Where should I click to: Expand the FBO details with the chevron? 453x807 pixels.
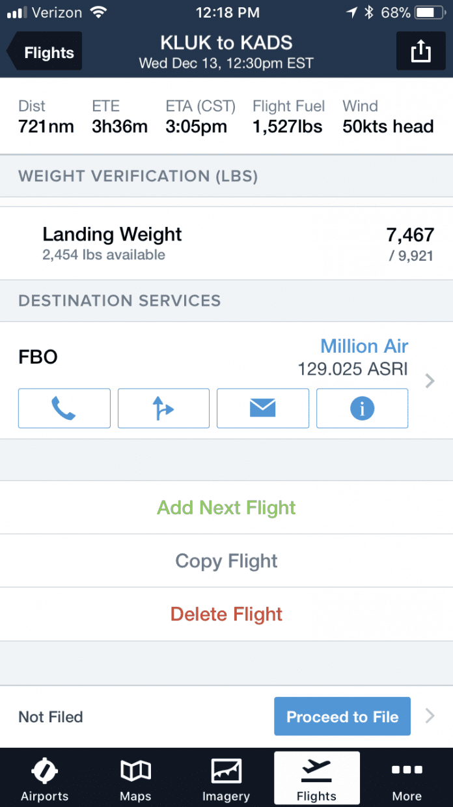tap(428, 381)
